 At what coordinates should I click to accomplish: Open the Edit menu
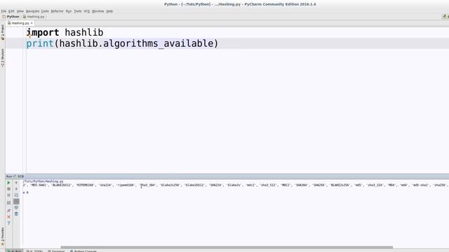[11, 11]
